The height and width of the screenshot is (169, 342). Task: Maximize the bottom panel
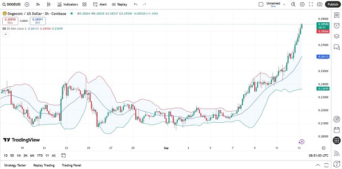(x=326, y=165)
